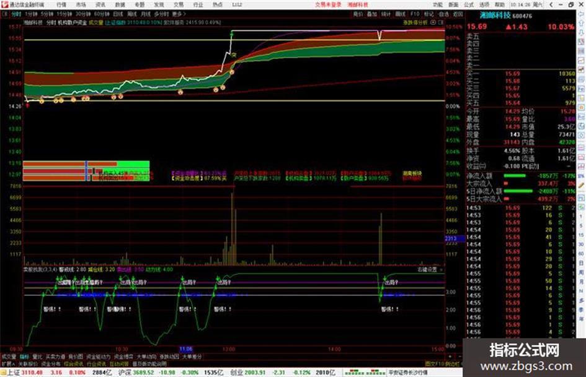Select the 多分时 multi-day view

[x=161, y=14]
